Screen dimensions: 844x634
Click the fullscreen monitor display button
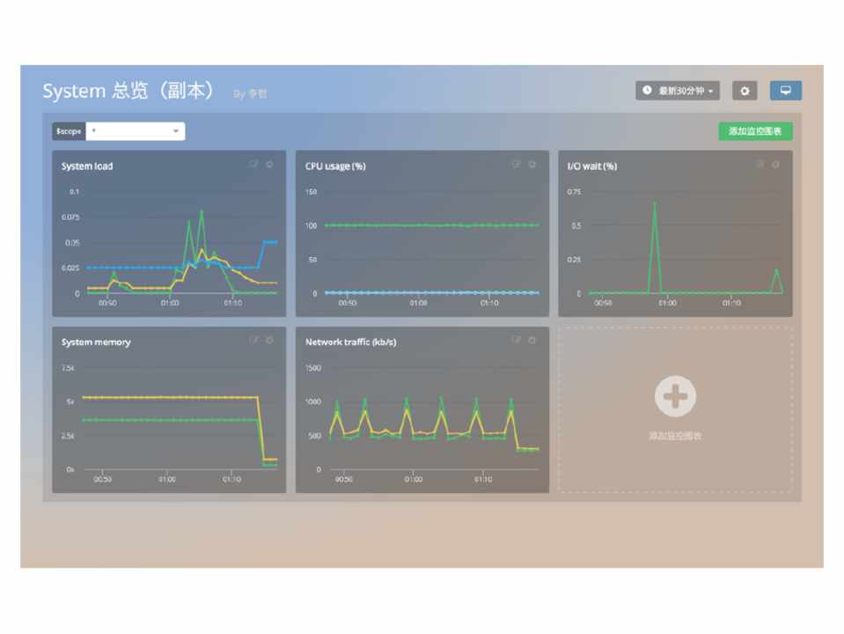tap(785, 91)
